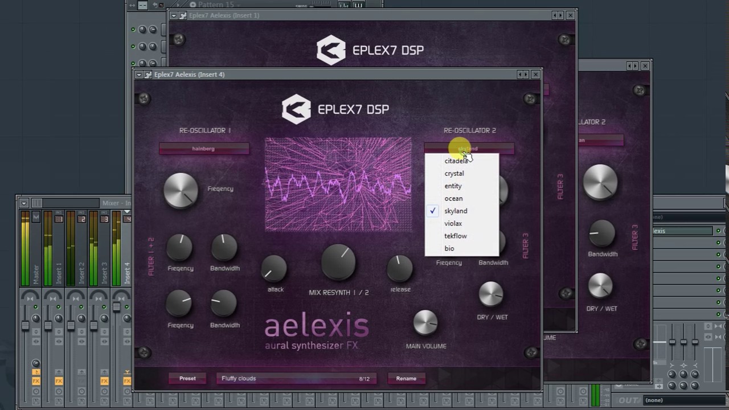Open the mixer input (none) selector
The image size is (729, 410).
689,217
